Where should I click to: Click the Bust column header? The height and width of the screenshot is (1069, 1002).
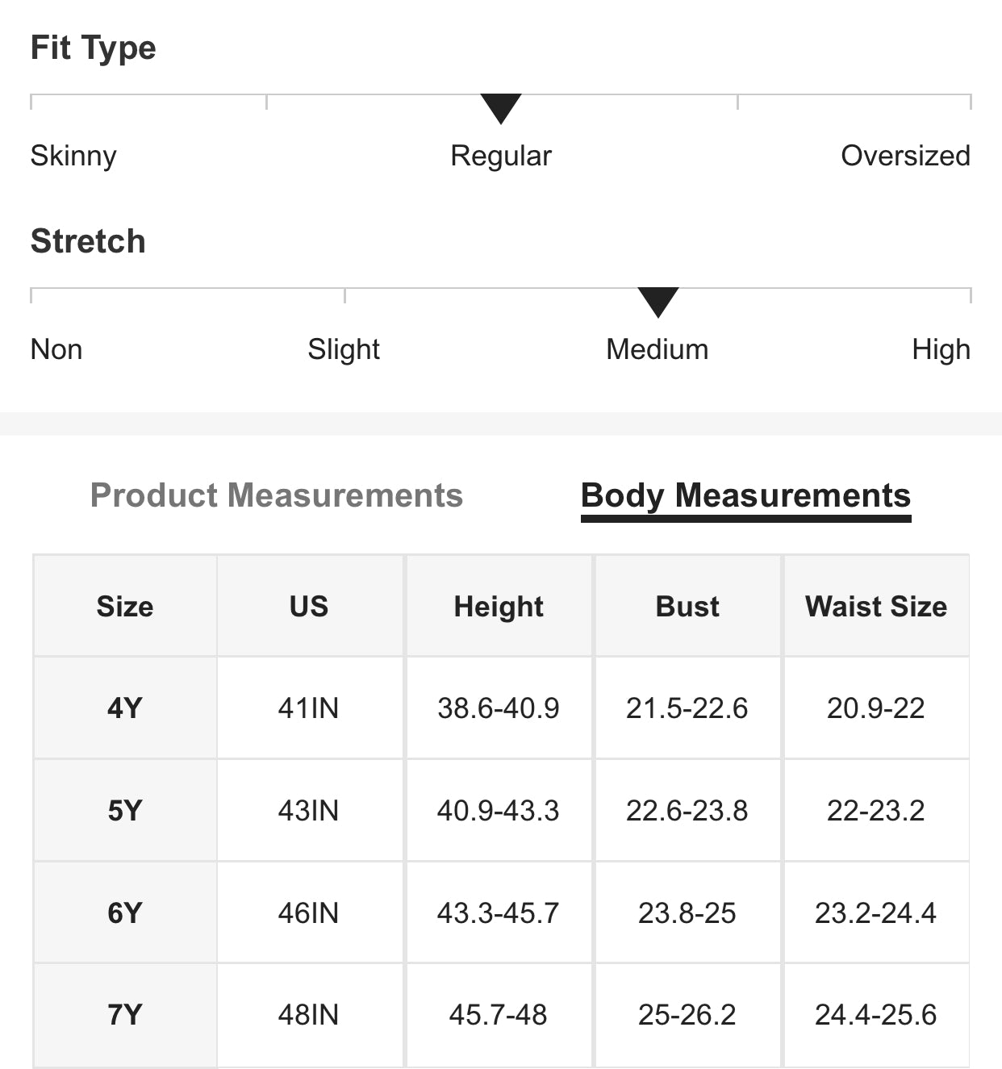pyautogui.click(x=687, y=606)
